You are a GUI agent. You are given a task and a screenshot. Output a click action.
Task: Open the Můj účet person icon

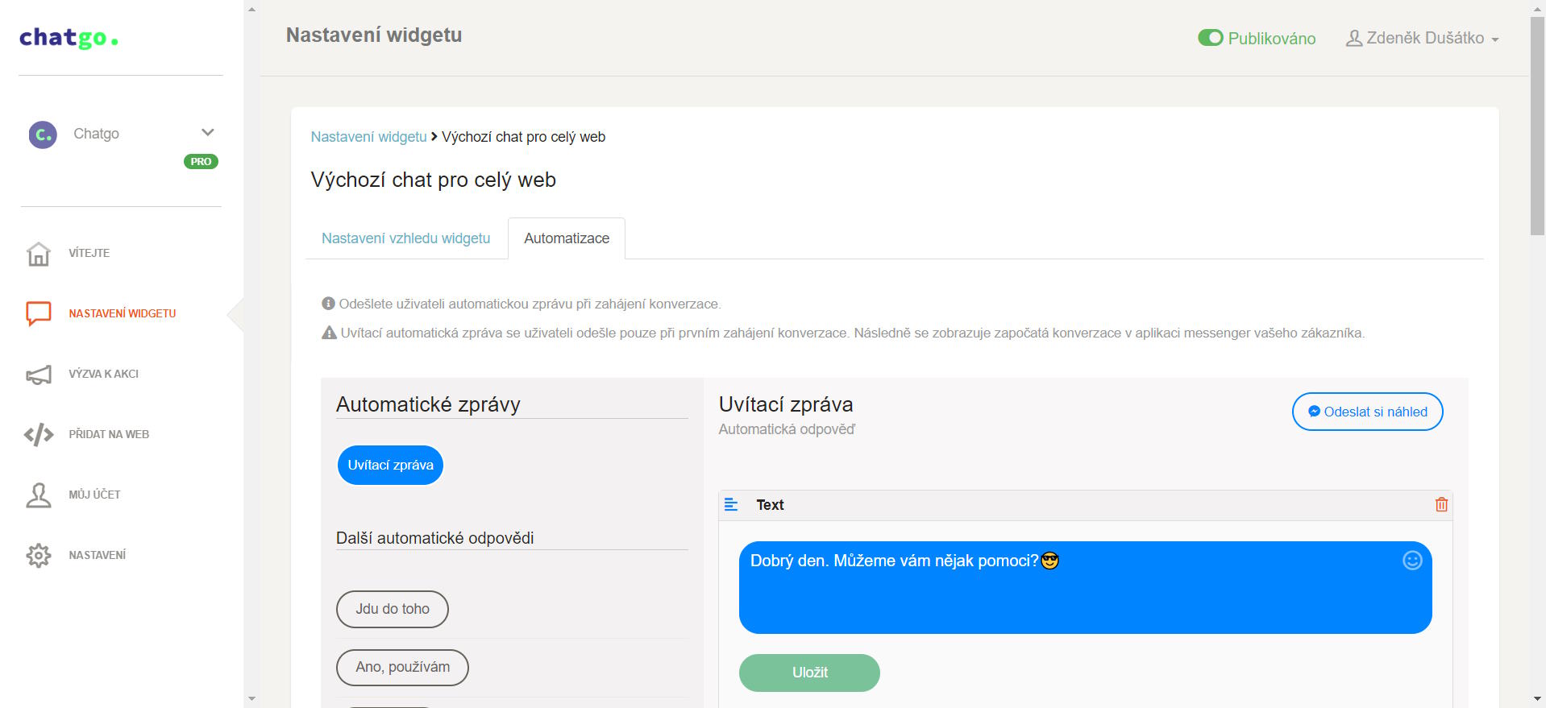(x=39, y=495)
